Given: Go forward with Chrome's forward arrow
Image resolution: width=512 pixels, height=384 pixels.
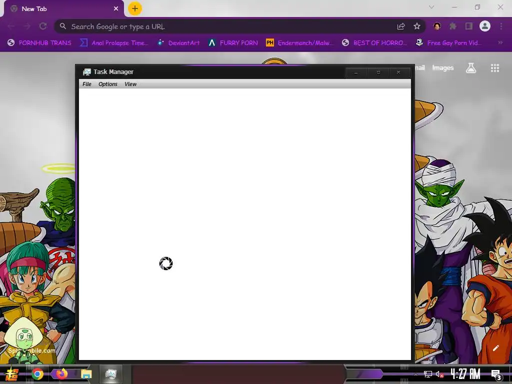Looking at the screenshot, I should pos(27,26).
